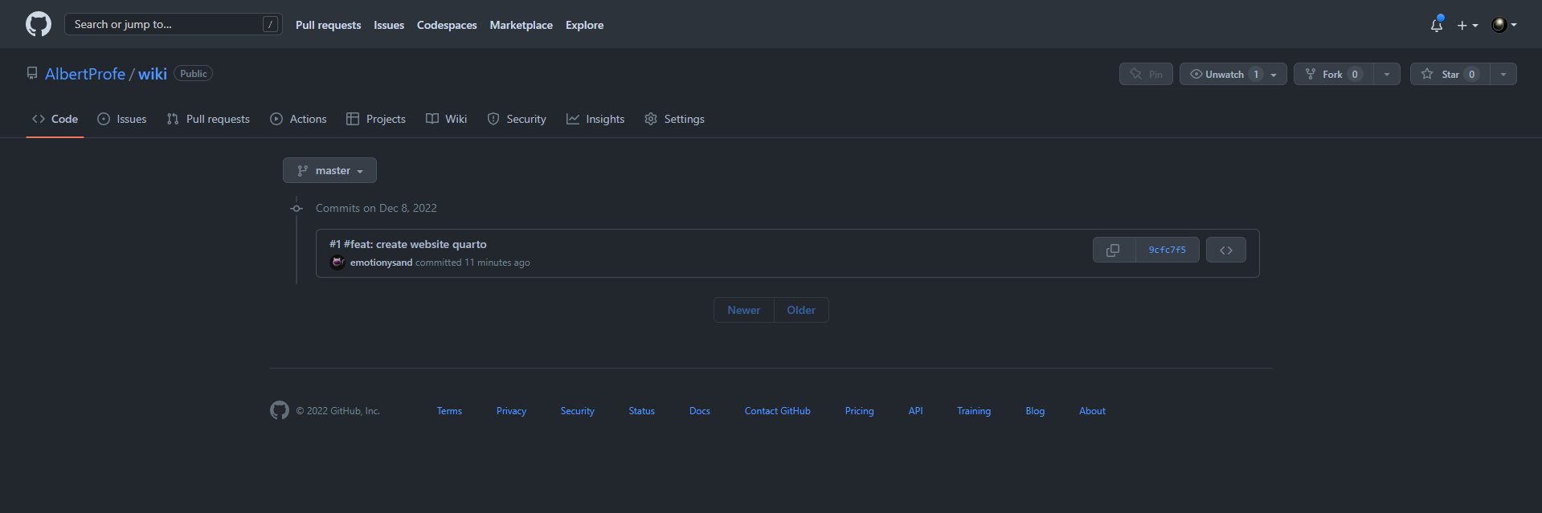Switch to the Issues tab

122,119
